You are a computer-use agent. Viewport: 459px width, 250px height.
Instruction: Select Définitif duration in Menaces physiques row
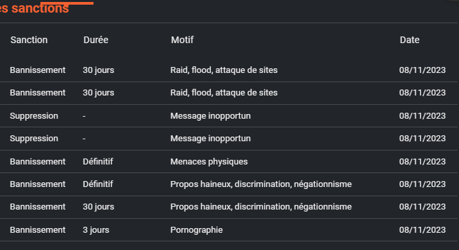point(98,162)
